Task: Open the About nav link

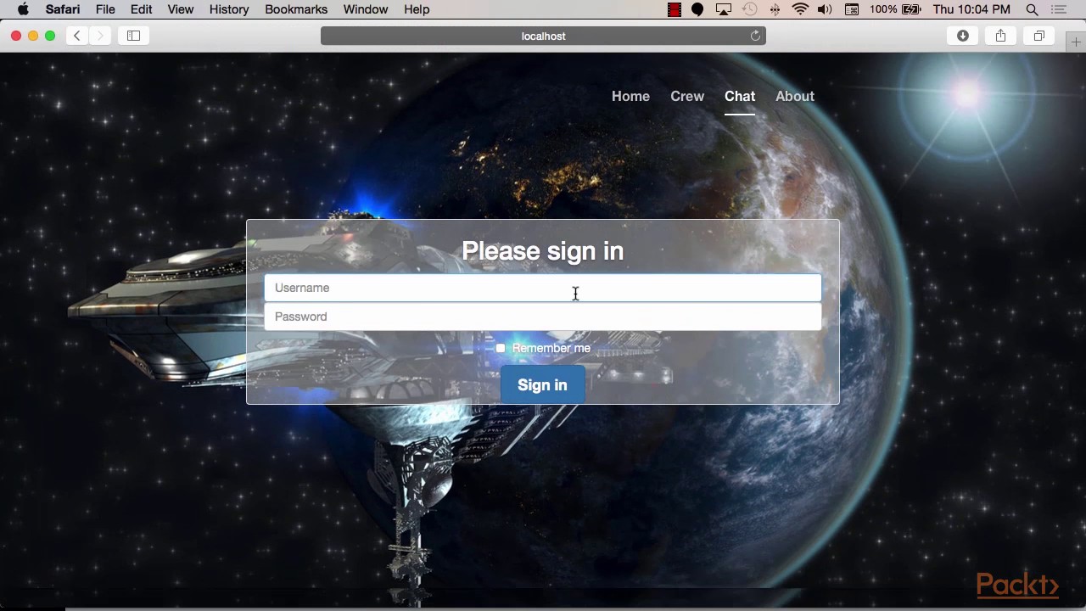Action: pos(795,96)
